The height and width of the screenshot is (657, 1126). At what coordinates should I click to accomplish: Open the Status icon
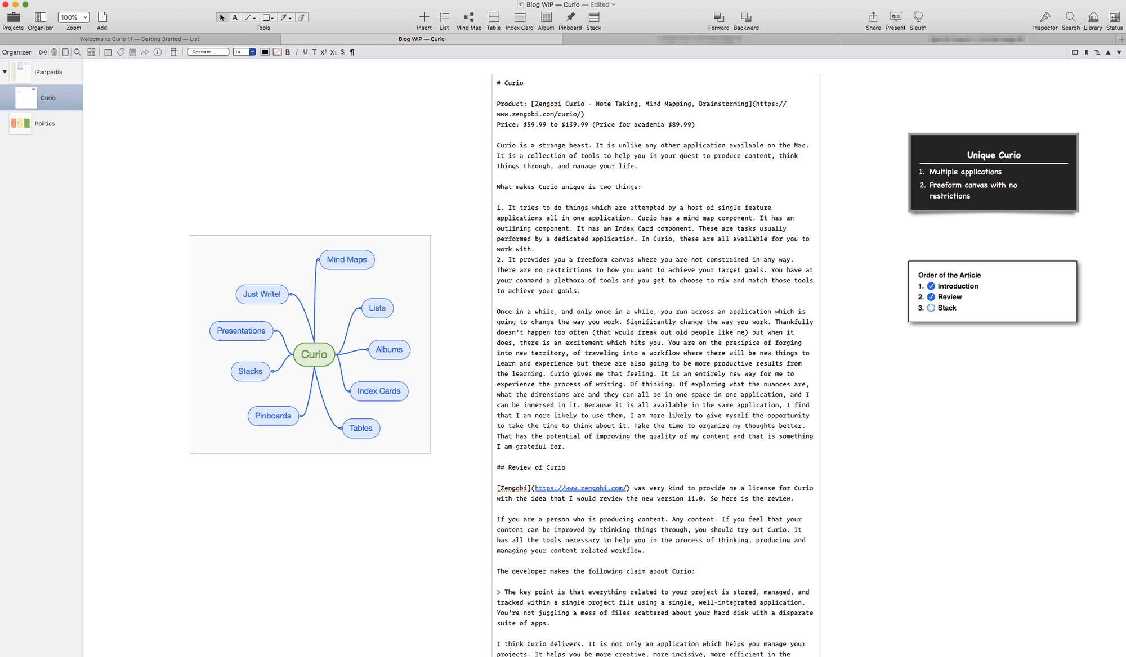click(1114, 17)
